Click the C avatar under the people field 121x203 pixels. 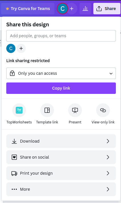point(11,48)
